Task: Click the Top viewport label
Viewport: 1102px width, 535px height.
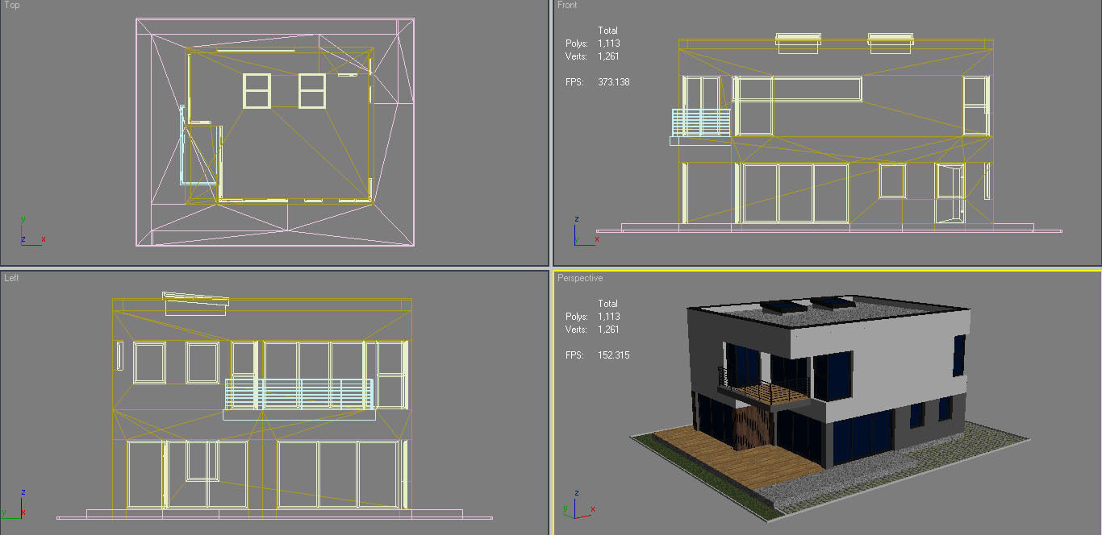Action: click(x=12, y=6)
